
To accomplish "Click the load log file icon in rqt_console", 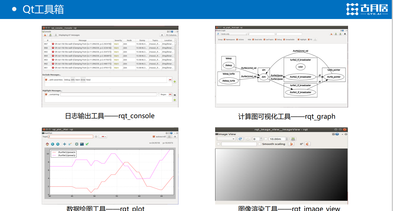I will (45, 35).
